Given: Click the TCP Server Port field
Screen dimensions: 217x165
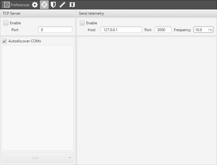Looking at the screenshot, I should (x=55, y=30).
